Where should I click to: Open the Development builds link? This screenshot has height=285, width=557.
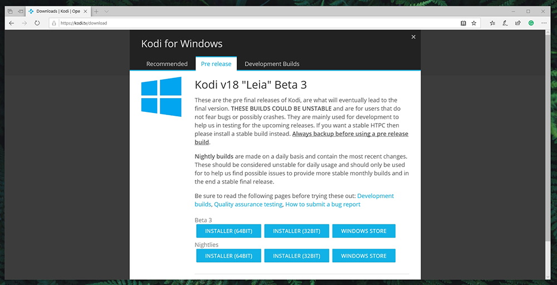(375, 196)
